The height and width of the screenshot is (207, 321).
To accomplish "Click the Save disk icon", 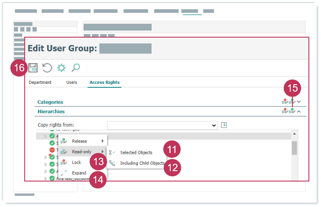I will coord(33,68).
